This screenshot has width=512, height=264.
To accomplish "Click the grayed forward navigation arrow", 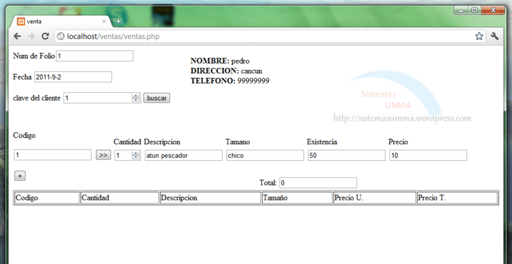I will point(31,36).
